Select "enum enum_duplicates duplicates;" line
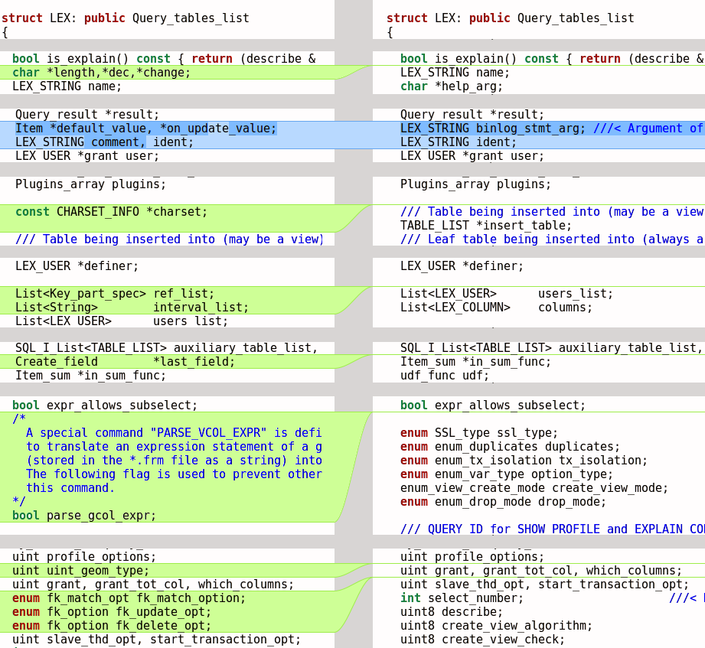The height and width of the screenshot is (648, 705). point(510,447)
